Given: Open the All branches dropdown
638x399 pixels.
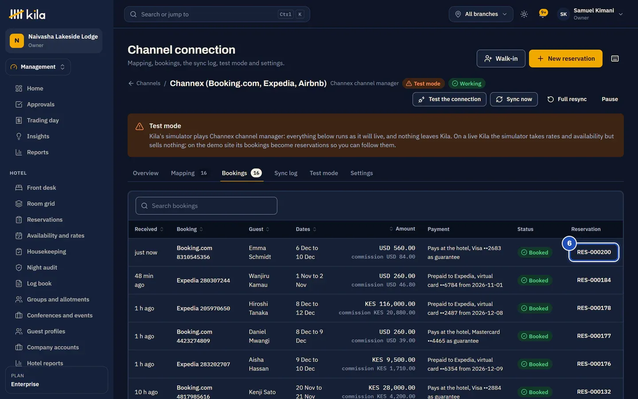Looking at the screenshot, I should 481,14.
